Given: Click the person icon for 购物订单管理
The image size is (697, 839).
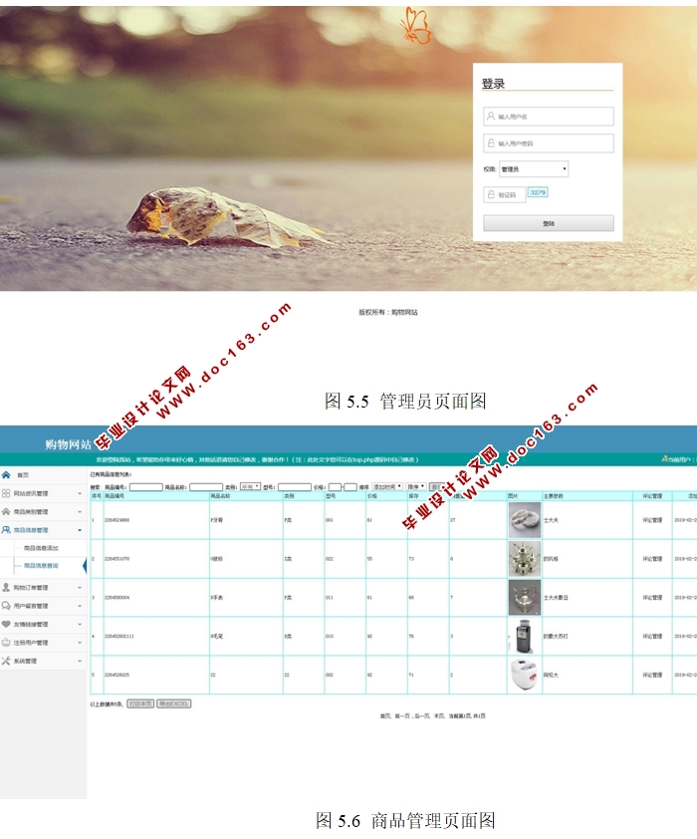Looking at the screenshot, I should coord(6,588).
